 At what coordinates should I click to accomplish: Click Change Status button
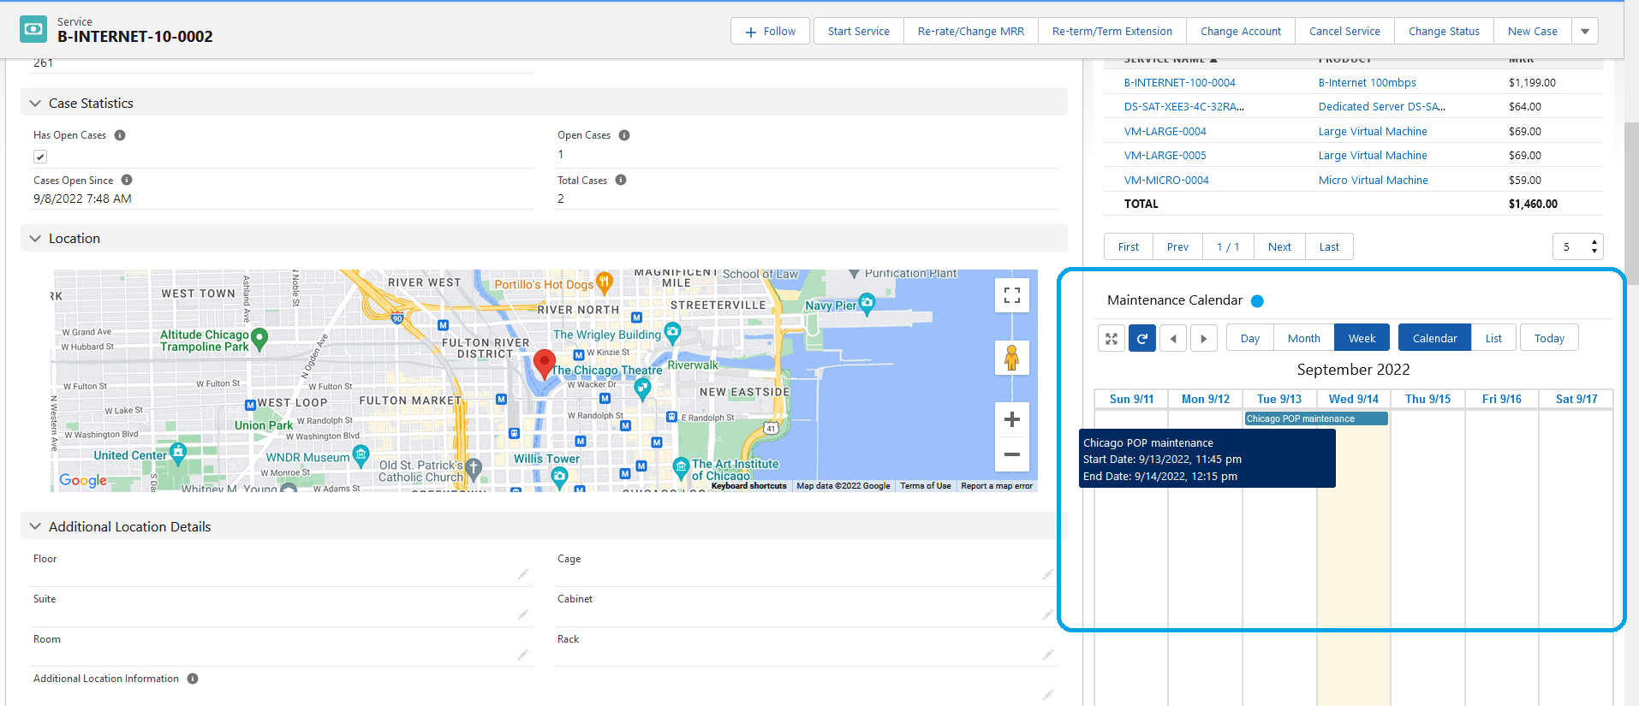(1444, 32)
